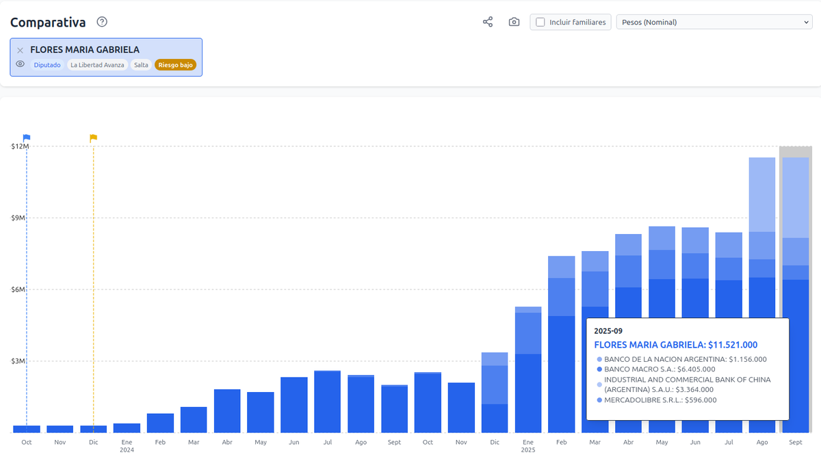Enable the Incluir familiares checkbox
This screenshot has width=821, height=457.
(x=540, y=22)
